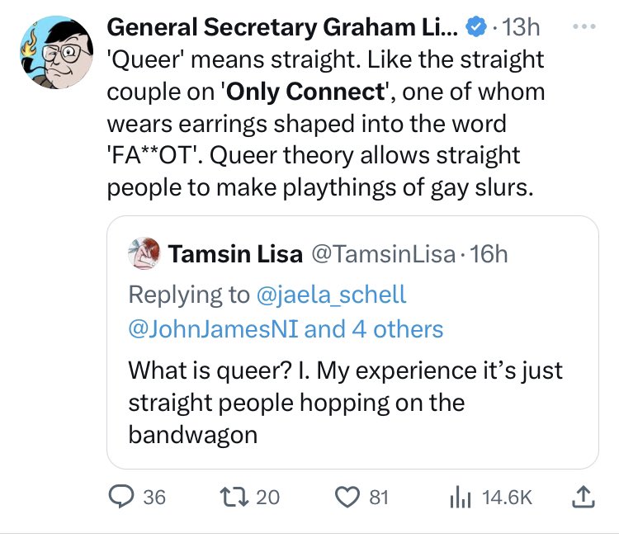Open view analytics bar chart icon
The height and width of the screenshot is (538, 619).
pyautogui.click(x=461, y=498)
